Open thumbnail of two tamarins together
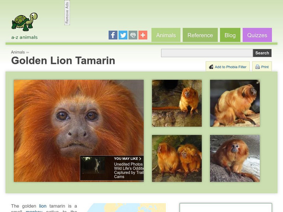The height and width of the screenshot is (212, 283). point(177,158)
